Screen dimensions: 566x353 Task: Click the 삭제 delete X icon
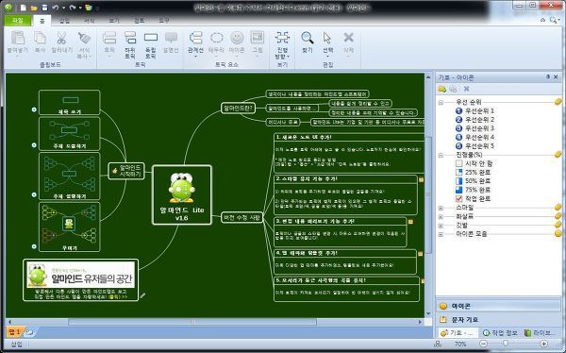tap(348, 38)
